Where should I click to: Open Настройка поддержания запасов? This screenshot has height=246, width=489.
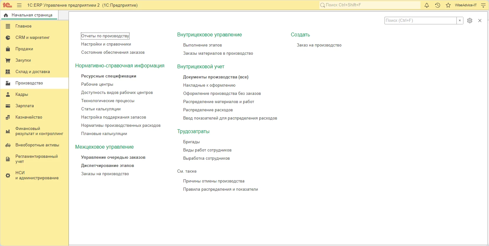tap(114, 117)
